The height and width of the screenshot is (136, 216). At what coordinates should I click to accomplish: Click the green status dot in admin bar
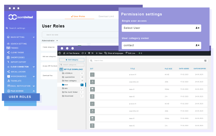[x=140, y=53]
